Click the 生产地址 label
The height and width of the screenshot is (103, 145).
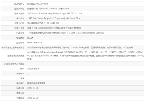(x=20, y=18)
